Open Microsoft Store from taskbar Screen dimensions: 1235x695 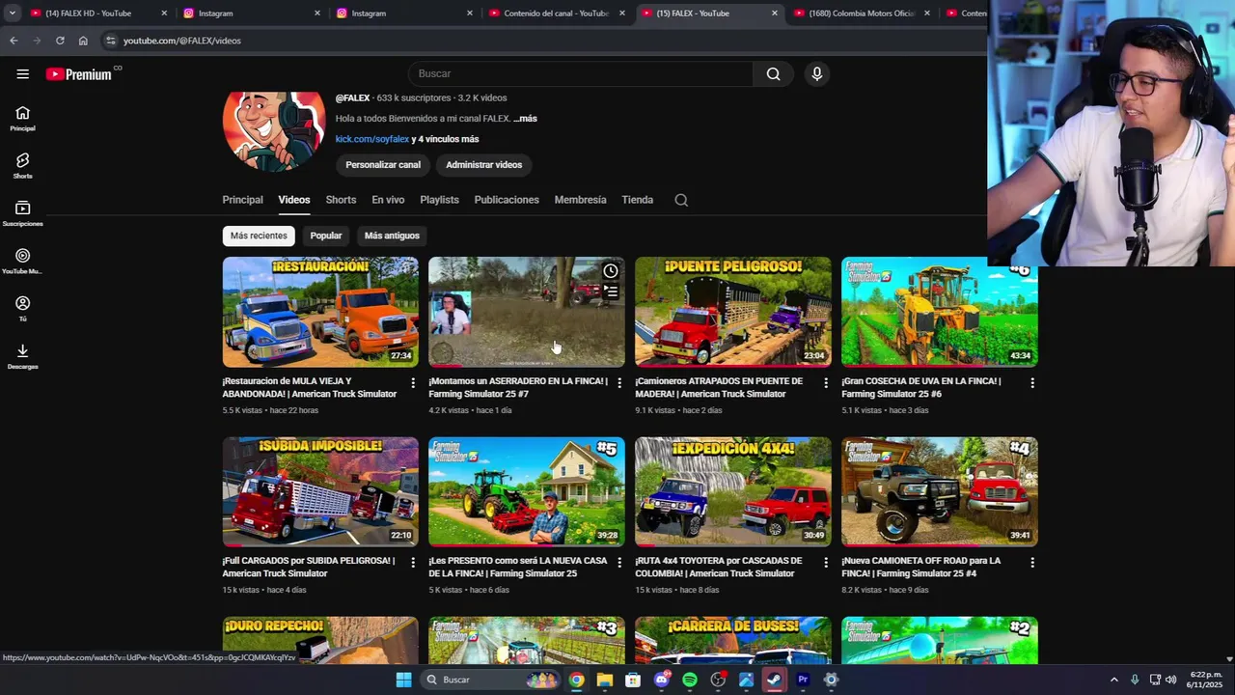(633, 680)
